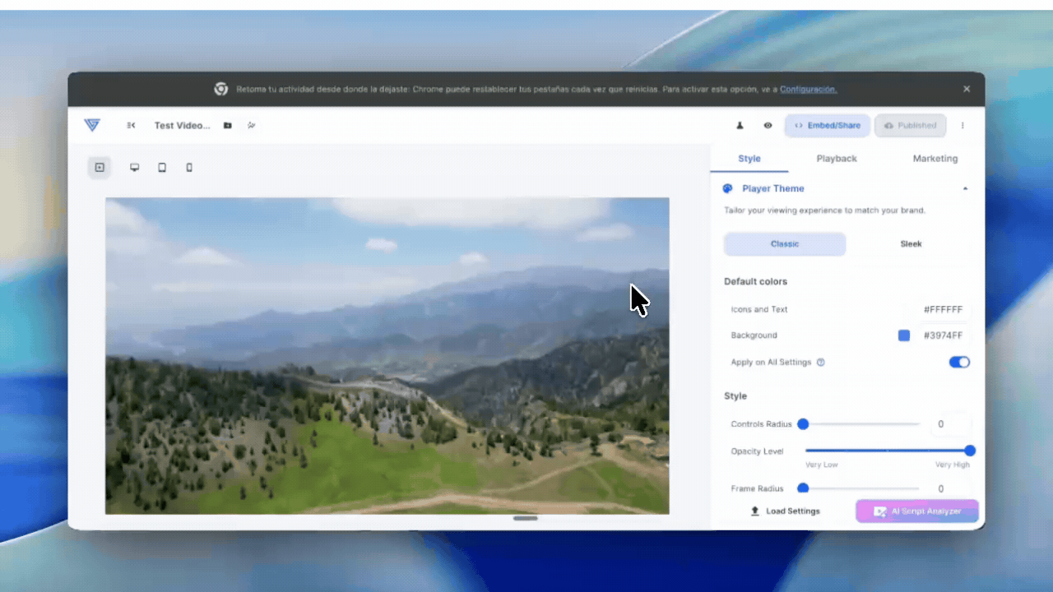
Task: Click the eye preview icon
Action: pos(768,126)
